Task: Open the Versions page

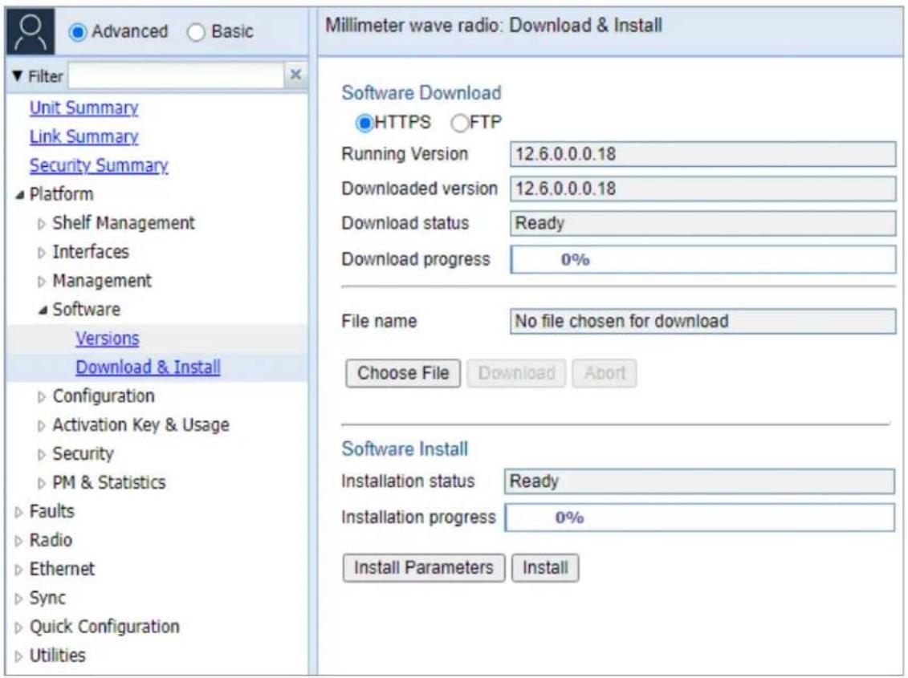Action: (x=107, y=338)
